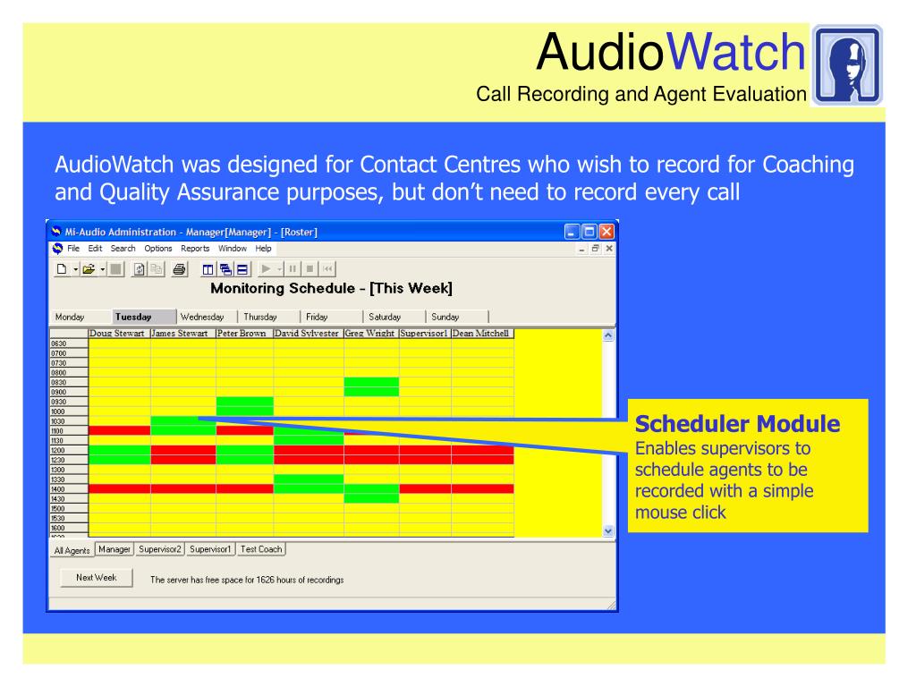Open the dropdown arrow beside Play
916x687 pixels.
click(279, 269)
